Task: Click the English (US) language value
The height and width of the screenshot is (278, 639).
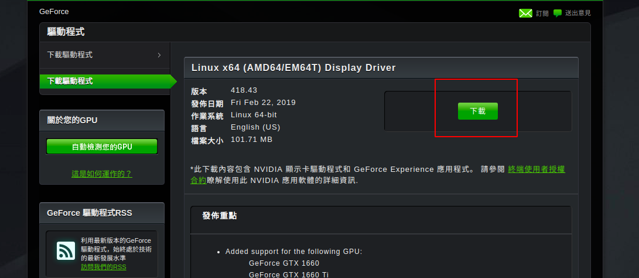Action: click(255, 127)
